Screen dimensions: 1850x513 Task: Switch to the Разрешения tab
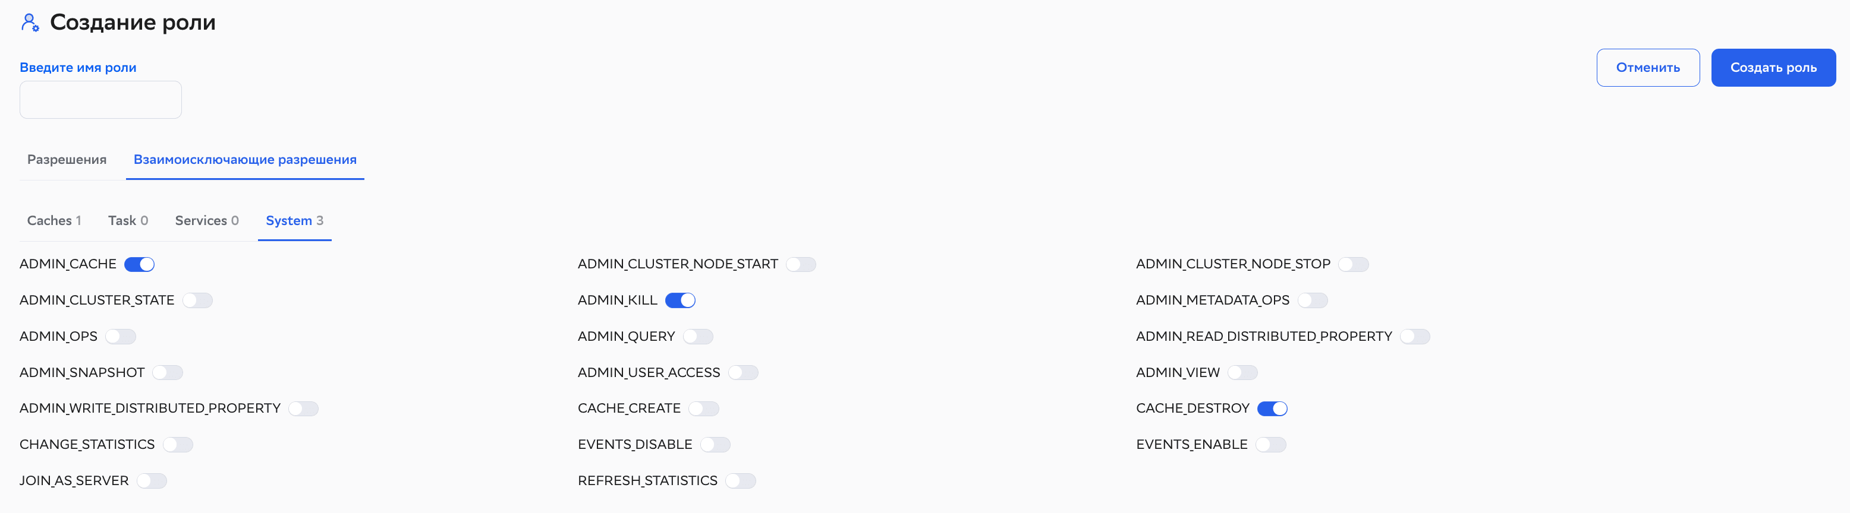[x=67, y=159]
